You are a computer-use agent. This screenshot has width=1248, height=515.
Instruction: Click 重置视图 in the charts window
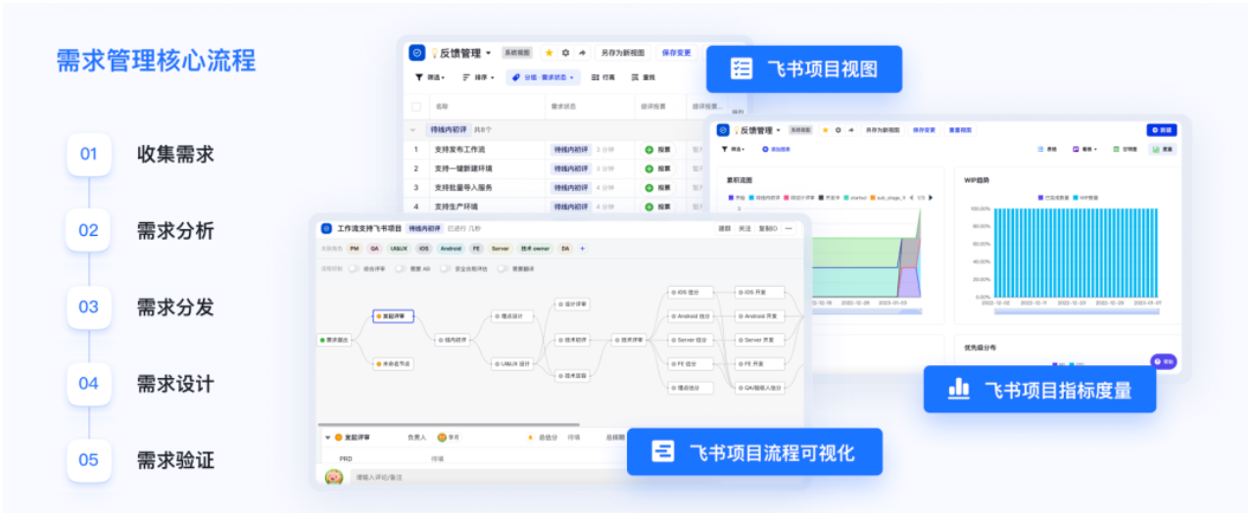pos(960,129)
